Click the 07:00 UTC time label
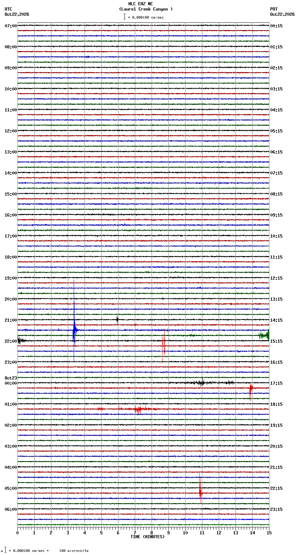Viewport: 297px width, 555px height. pyautogui.click(x=11, y=26)
